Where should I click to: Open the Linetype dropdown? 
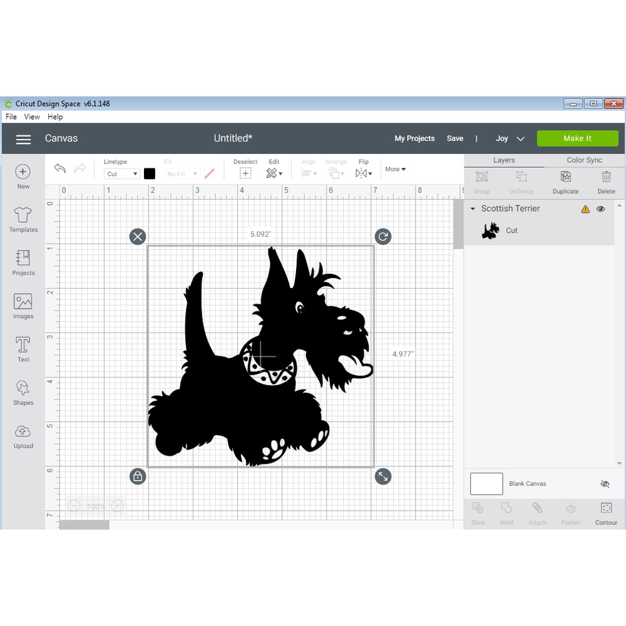click(x=121, y=173)
